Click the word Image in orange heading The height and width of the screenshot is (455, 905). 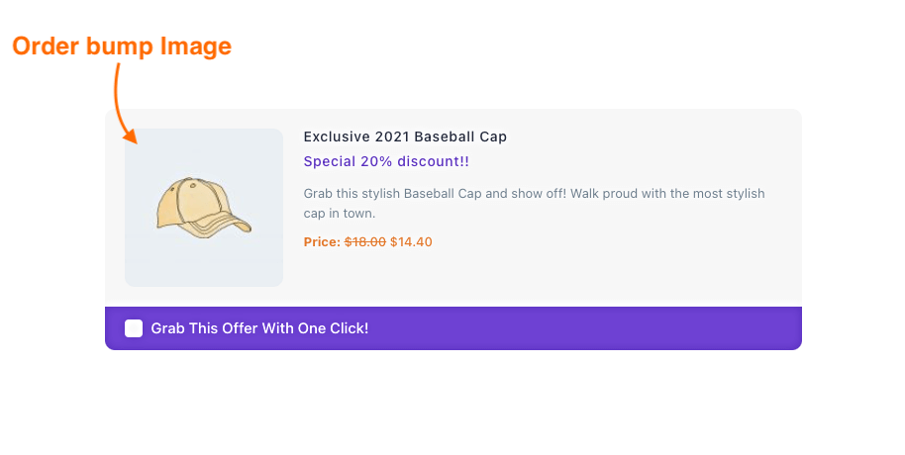(x=196, y=46)
